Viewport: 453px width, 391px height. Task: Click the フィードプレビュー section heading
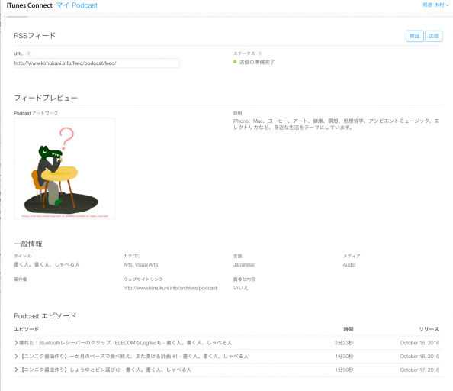click(46, 98)
